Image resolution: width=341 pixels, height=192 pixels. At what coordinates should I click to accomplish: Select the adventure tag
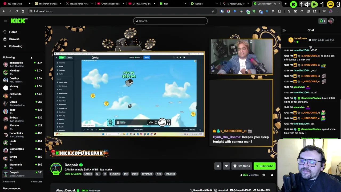147,174
